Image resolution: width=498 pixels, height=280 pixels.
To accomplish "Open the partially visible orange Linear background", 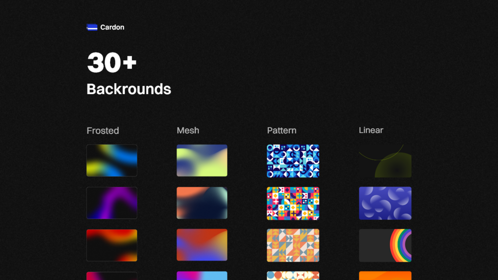I will [385, 276].
